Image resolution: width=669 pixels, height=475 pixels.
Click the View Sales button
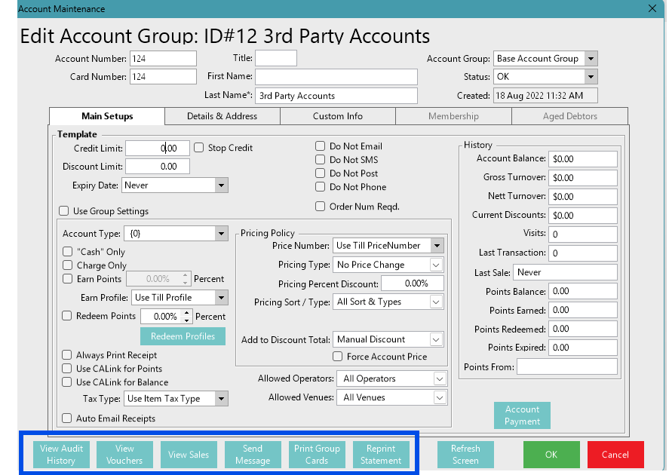[x=189, y=454]
